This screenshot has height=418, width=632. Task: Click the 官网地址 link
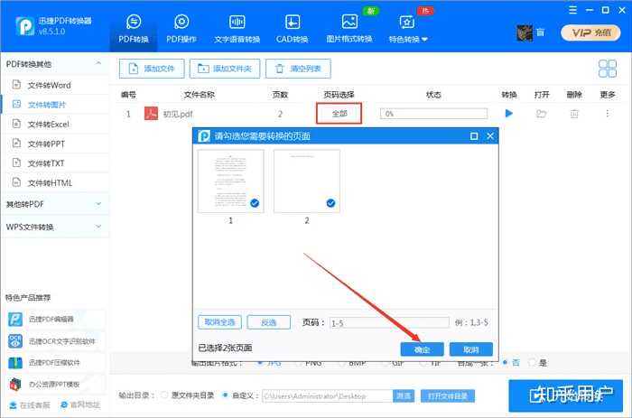pyautogui.click(x=79, y=404)
